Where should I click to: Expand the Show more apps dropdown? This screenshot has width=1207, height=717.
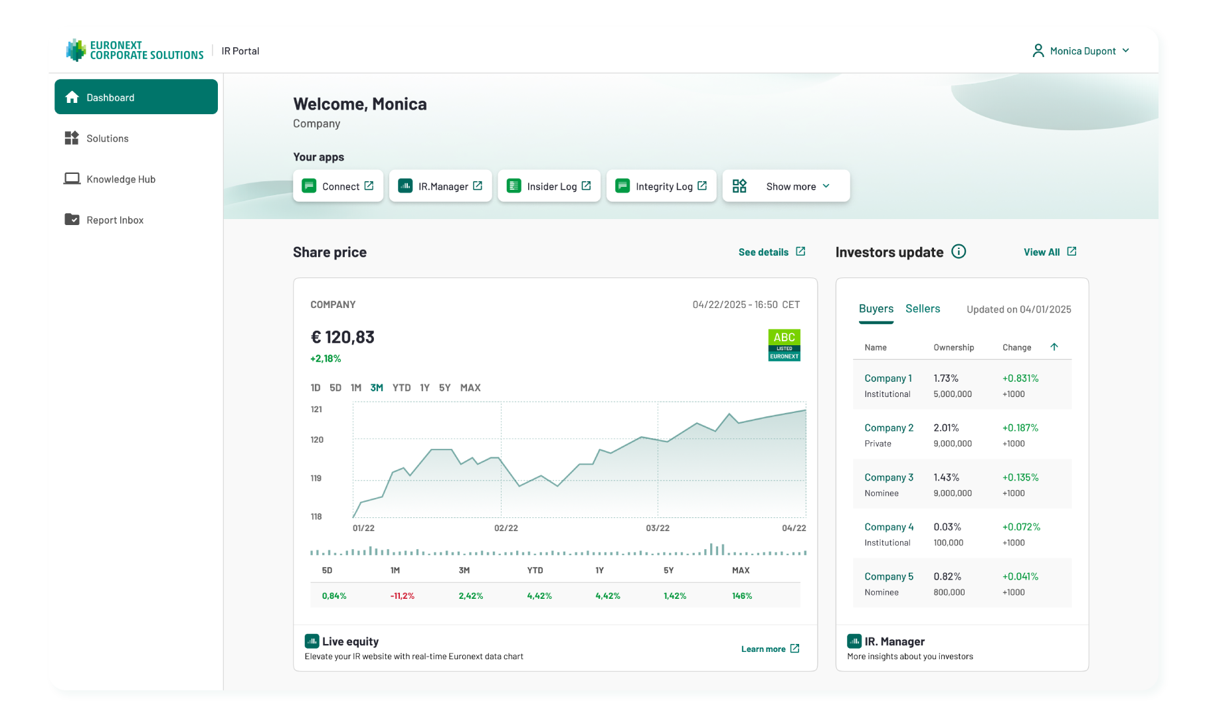[786, 186]
